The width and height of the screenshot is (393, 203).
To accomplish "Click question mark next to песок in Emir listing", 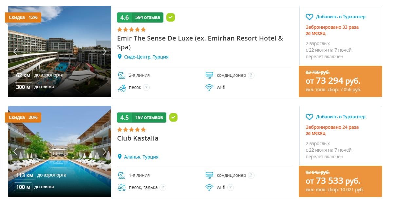I will 146,87.
